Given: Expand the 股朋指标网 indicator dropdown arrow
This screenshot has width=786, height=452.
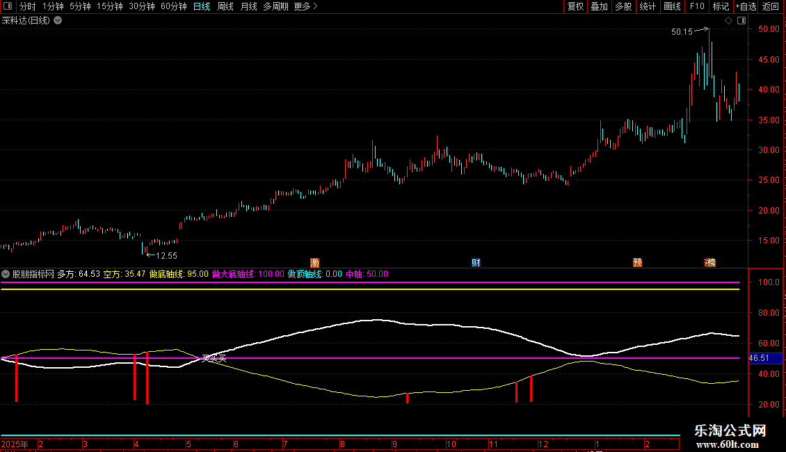Looking at the screenshot, I should tap(6, 274).
